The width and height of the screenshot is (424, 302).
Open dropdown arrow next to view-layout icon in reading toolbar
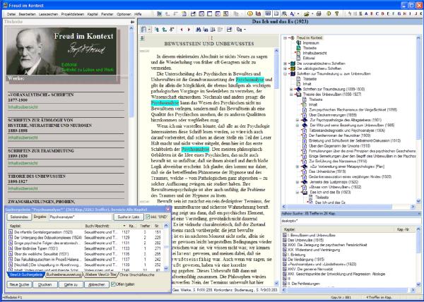click(x=149, y=30)
